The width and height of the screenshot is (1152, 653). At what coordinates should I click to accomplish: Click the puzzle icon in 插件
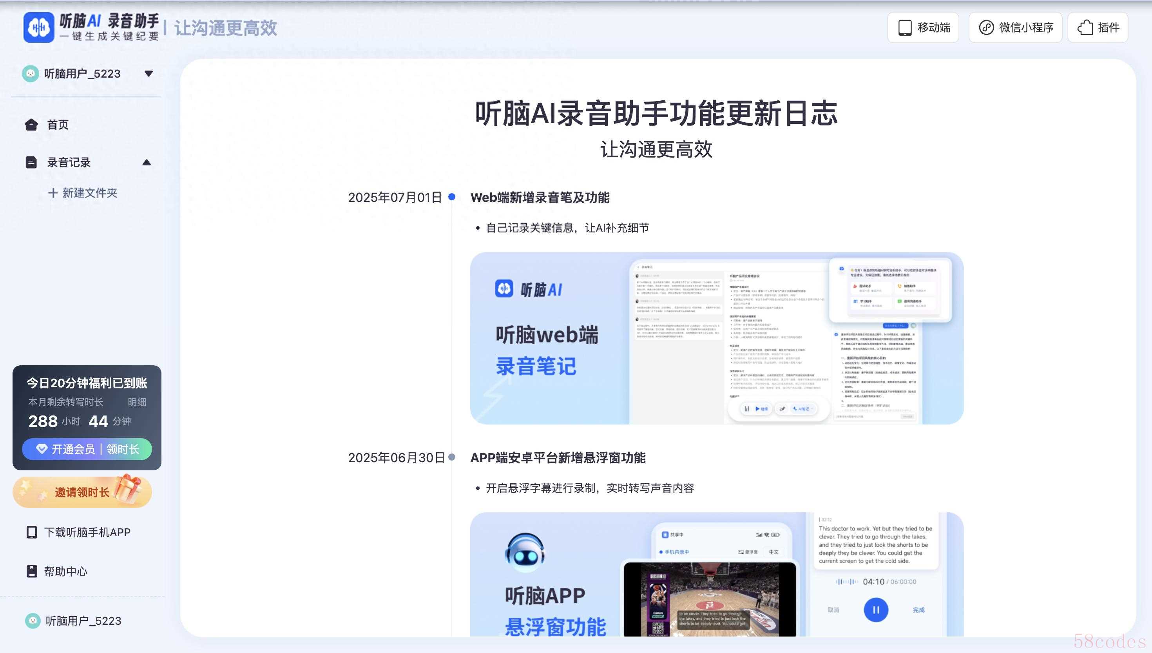pos(1085,27)
